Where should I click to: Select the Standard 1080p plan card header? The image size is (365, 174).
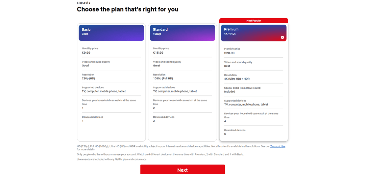tap(182, 33)
